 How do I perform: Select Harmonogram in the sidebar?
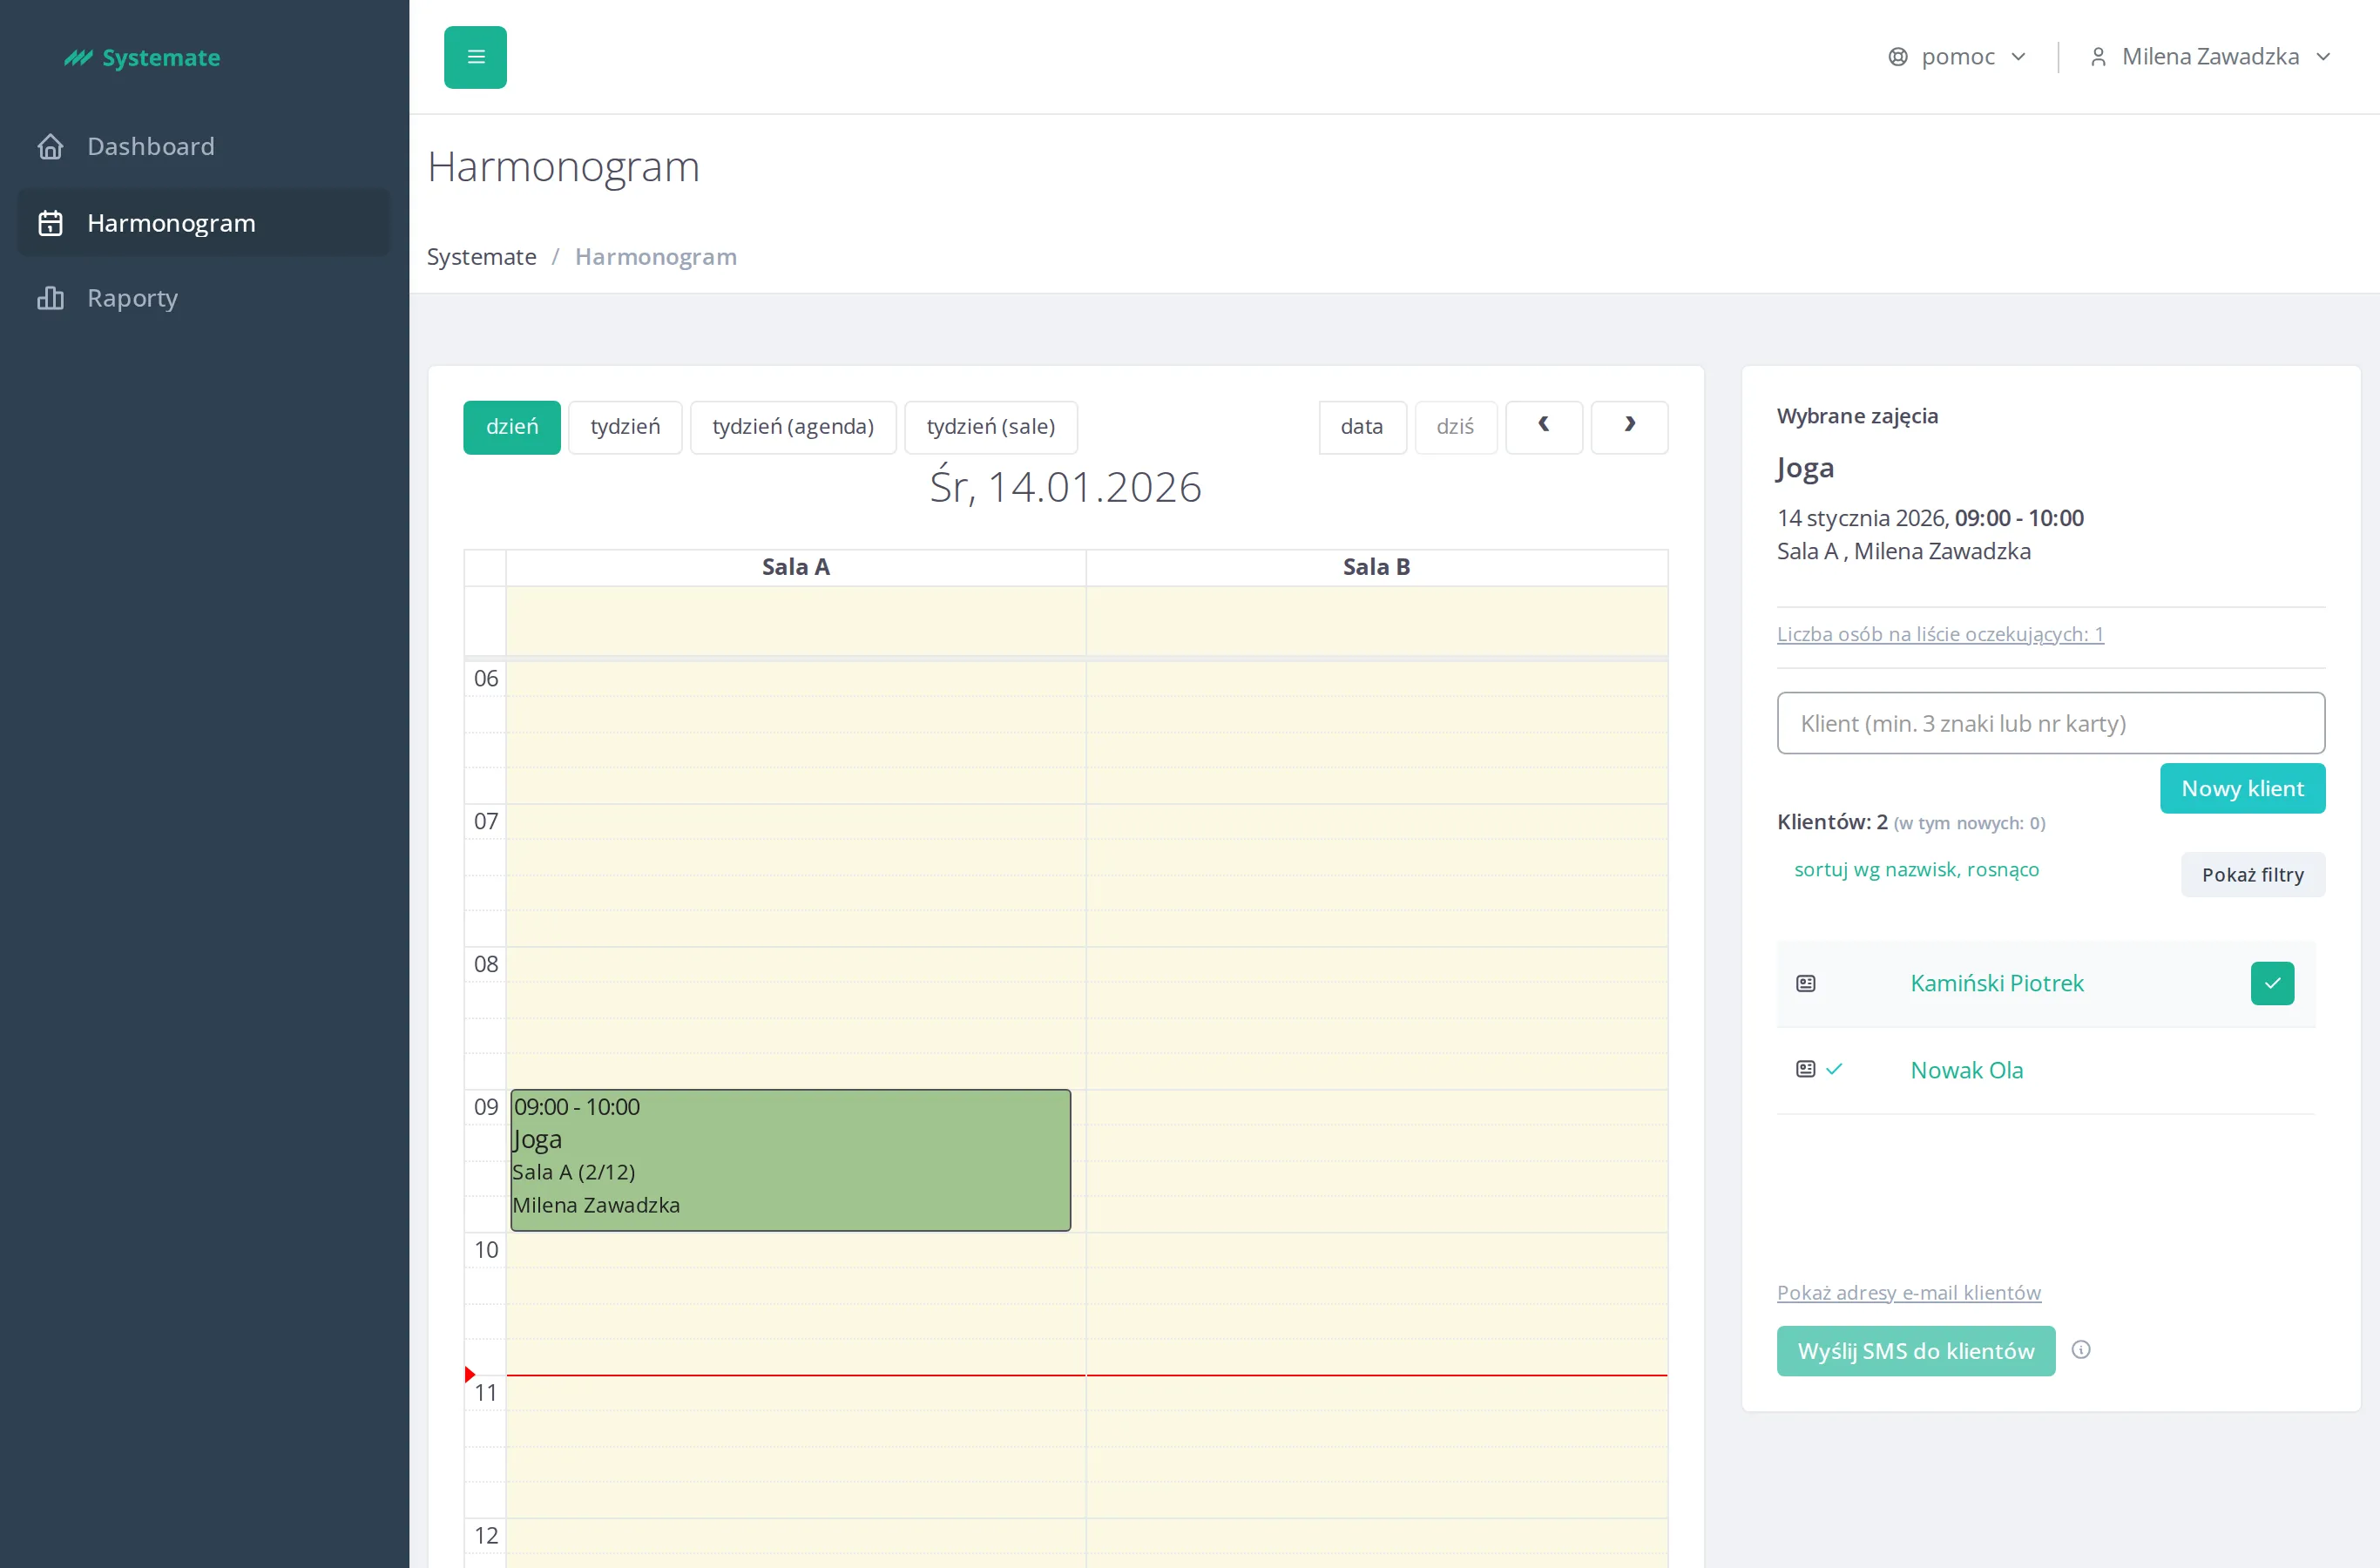point(204,223)
